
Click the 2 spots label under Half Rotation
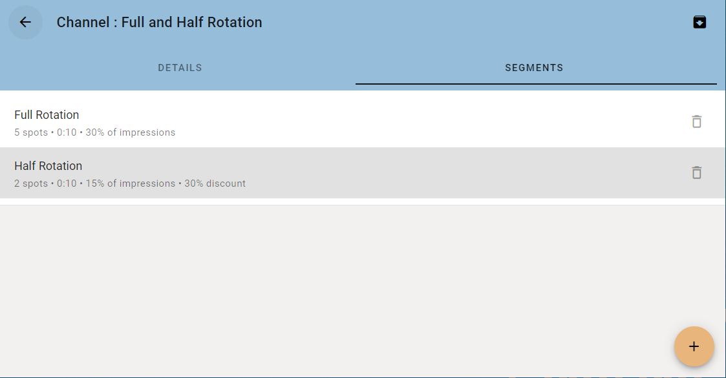(x=31, y=184)
